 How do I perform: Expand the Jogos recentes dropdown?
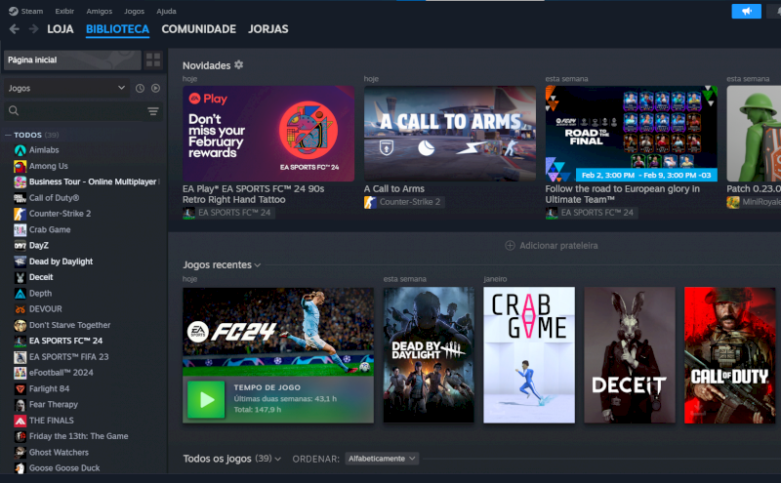click(222, 264)
